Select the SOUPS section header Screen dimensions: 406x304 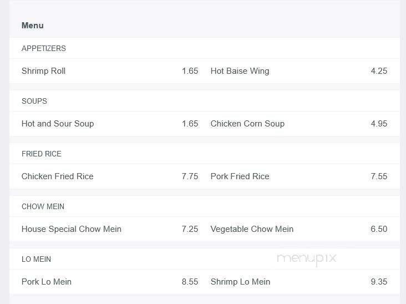(34, 101)
